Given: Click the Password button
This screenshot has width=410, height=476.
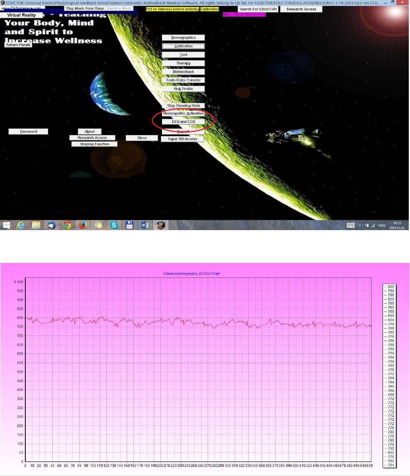Looking at the screenshot, I should pyautogui.click(x=28, y=131).
